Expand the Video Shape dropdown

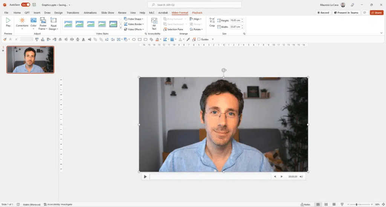pos(134,19)
